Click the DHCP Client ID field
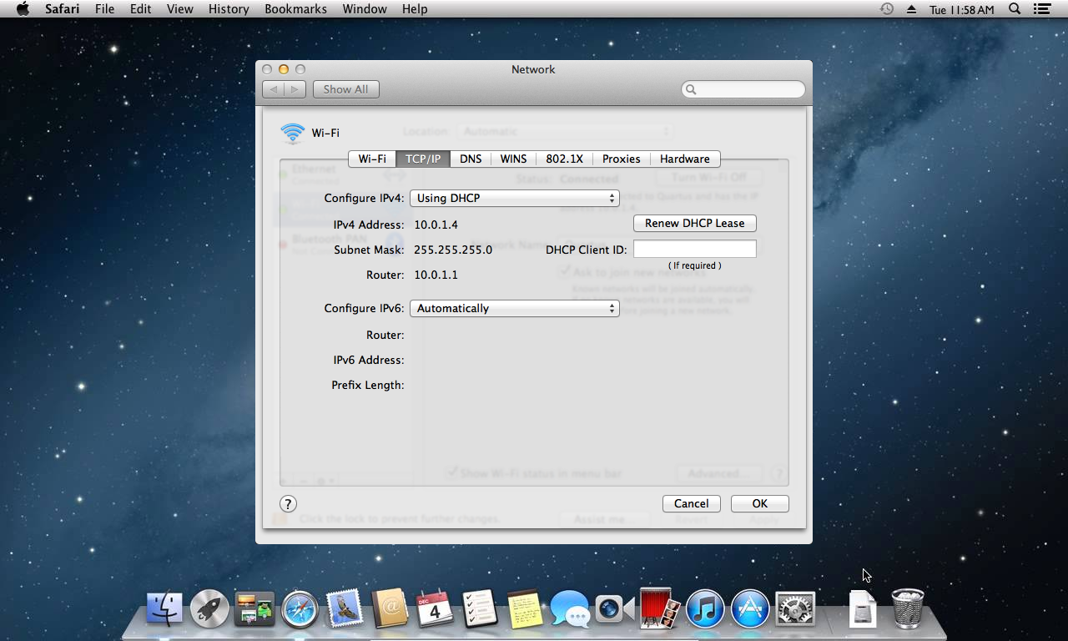1068x641 pixels. coord(695,249)
